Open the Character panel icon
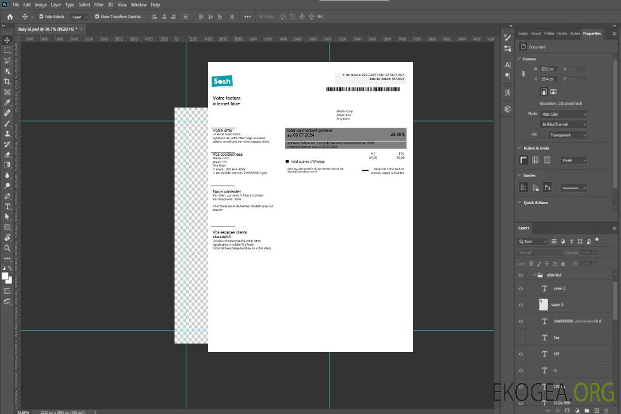The image size is (621, 414). click(x=508, y=64)
